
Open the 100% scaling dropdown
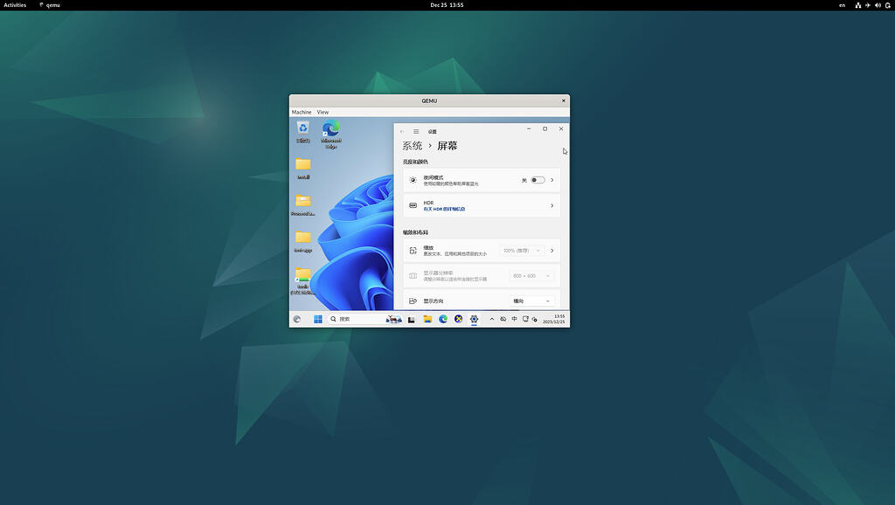click(x=522, y=251)
